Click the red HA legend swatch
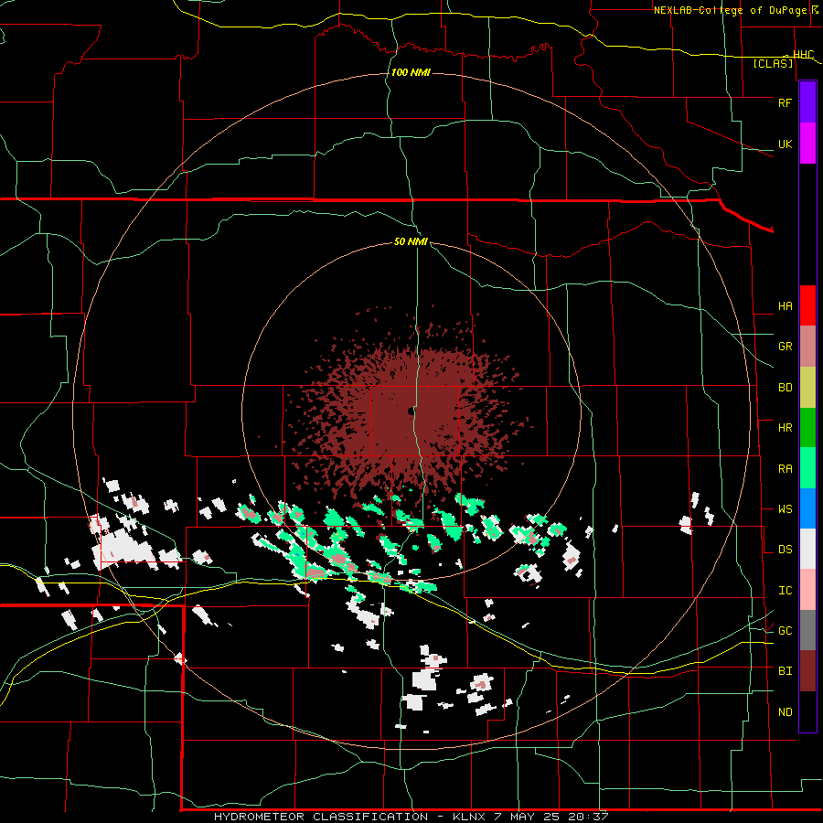823x823 pixels. (807, 305)
